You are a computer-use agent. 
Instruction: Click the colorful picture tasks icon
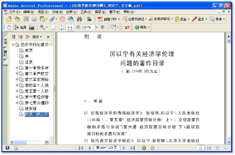click(x=89, y=19)
